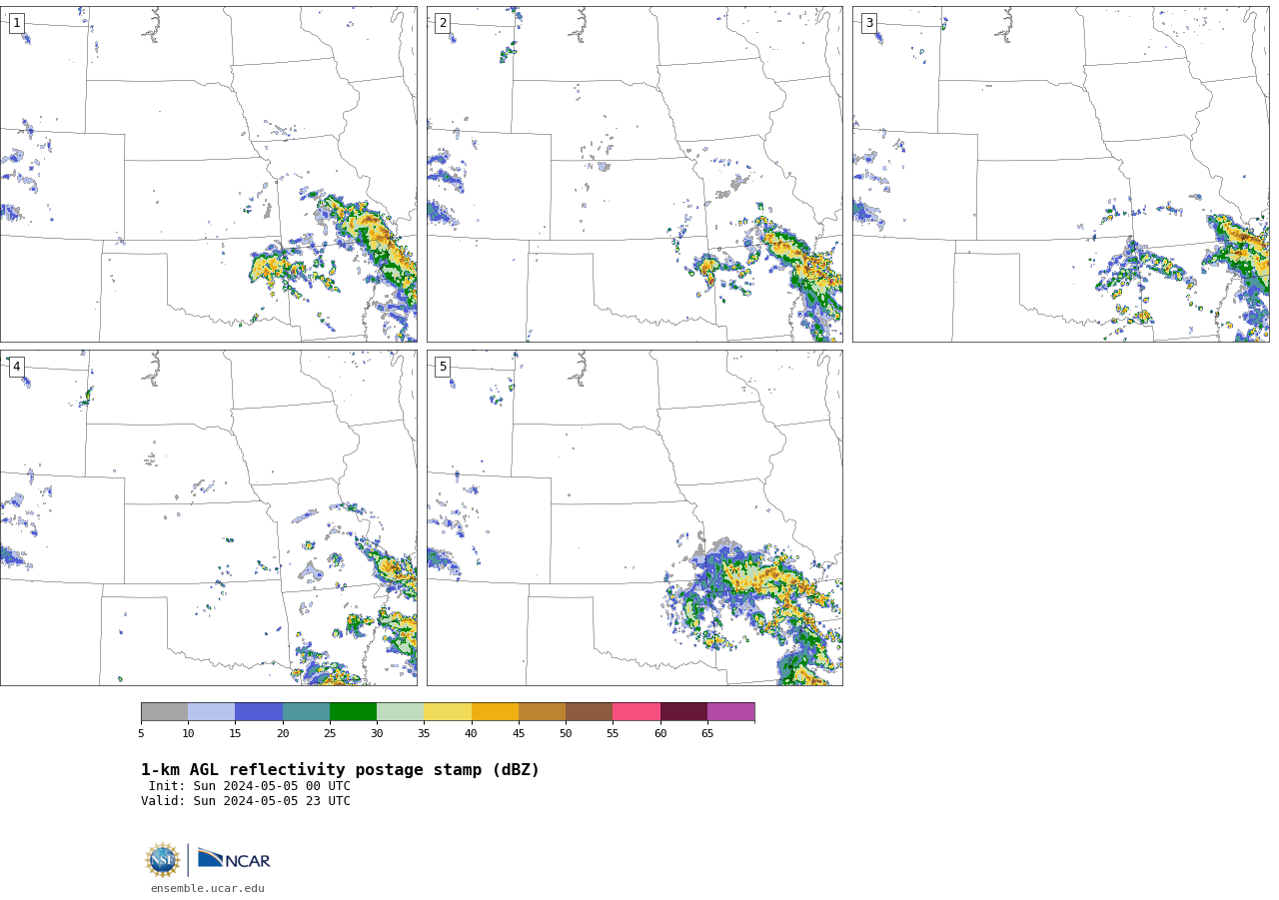This screenshot has height=900, width=1279.
Task: Select the yellow 35-40 dBZ swatch
Action: (448, 712)
